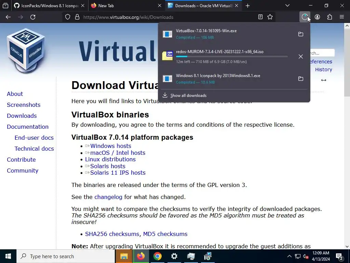Open the History page link
The image size is (350, 263).
click(323, 70)
